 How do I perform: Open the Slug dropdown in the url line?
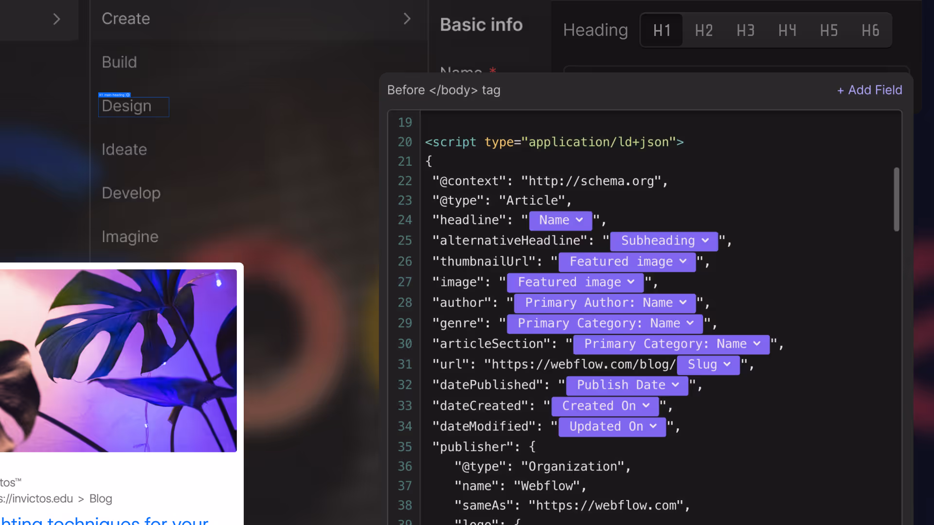click(707, 365)
